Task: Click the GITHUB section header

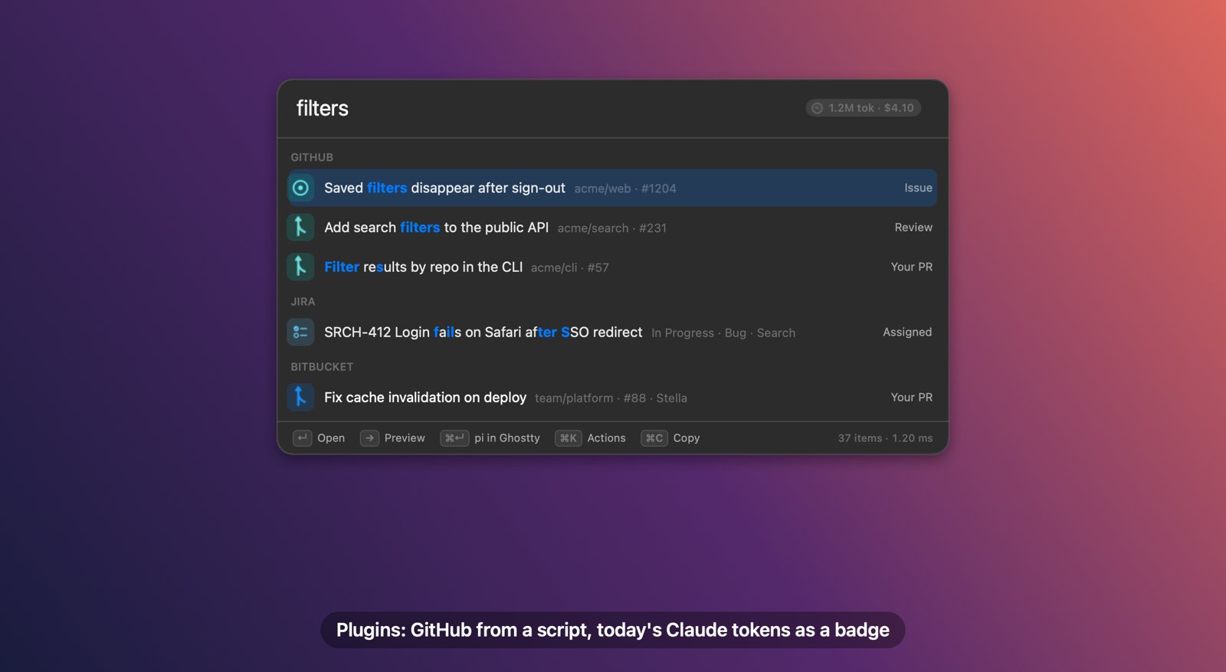Action: (x=312, y=157)
